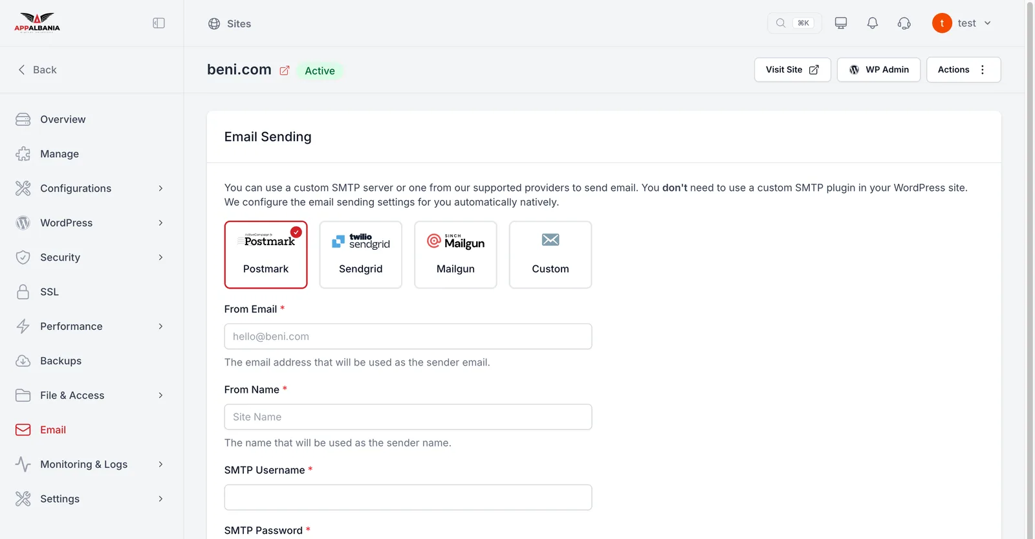Viewport: 1035px width, 539px height.
Task: Click the AppAlbania logo
Action: (37, 23)
